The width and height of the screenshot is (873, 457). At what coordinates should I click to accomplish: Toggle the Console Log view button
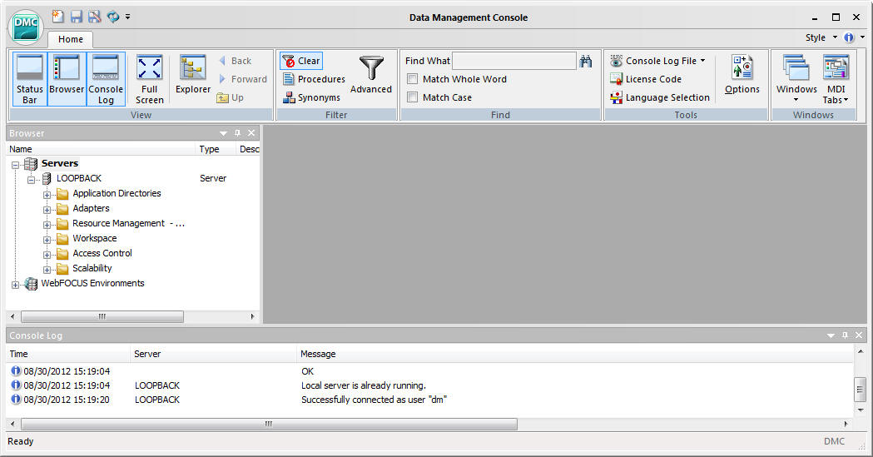pyautogui.click(x=106, y=79)
